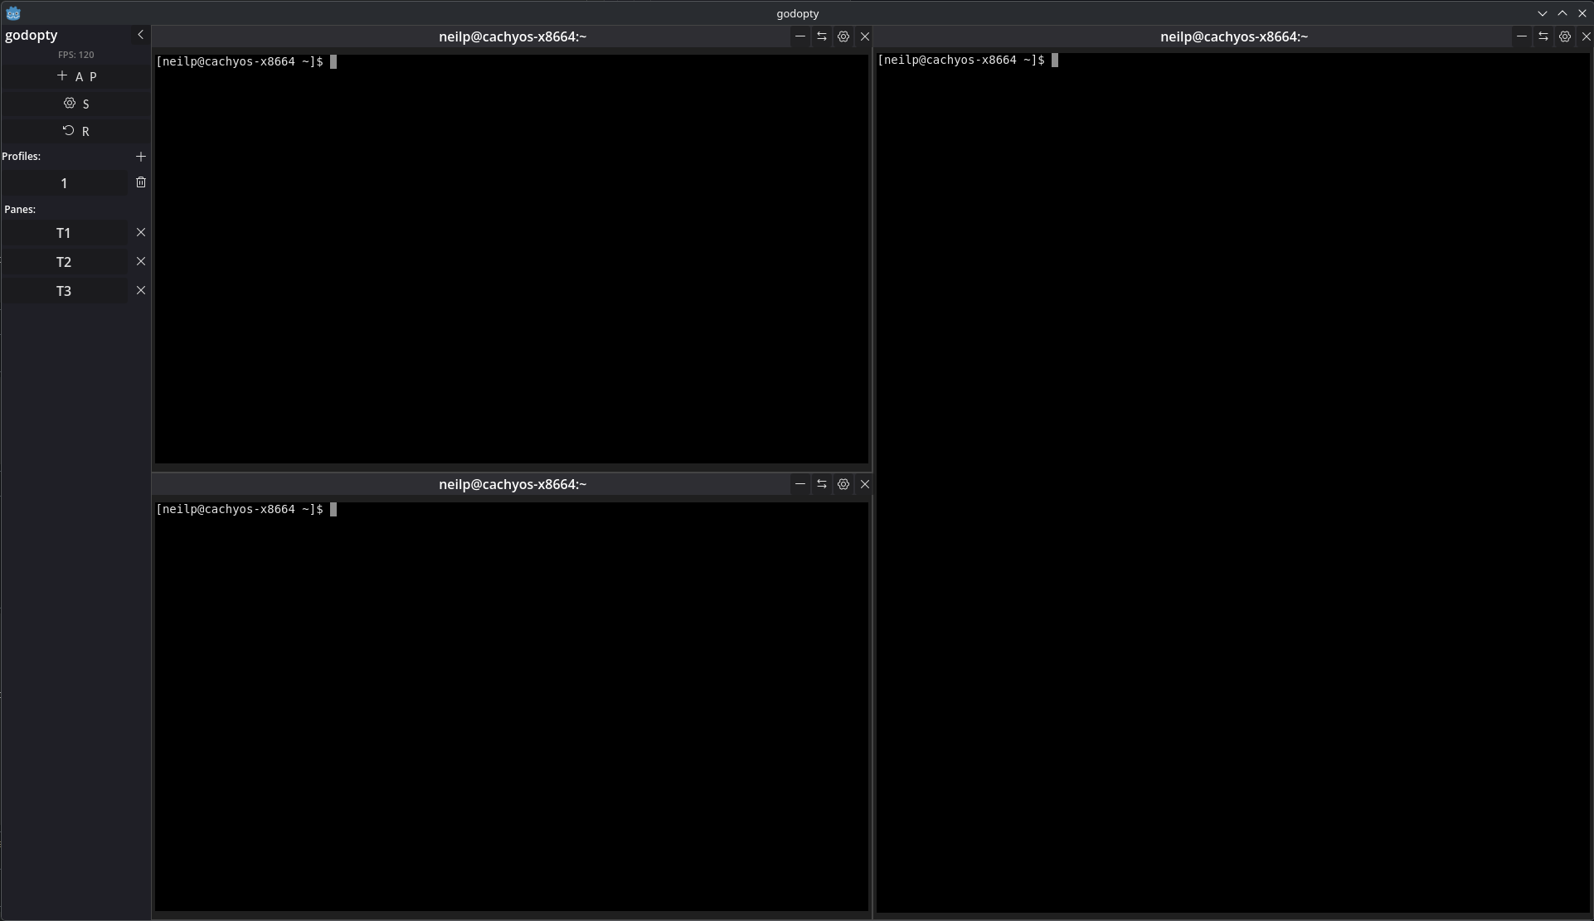1594x921 pixels.
Task: Select pane T2 in the panes list
Action: (x=64, y=262)
